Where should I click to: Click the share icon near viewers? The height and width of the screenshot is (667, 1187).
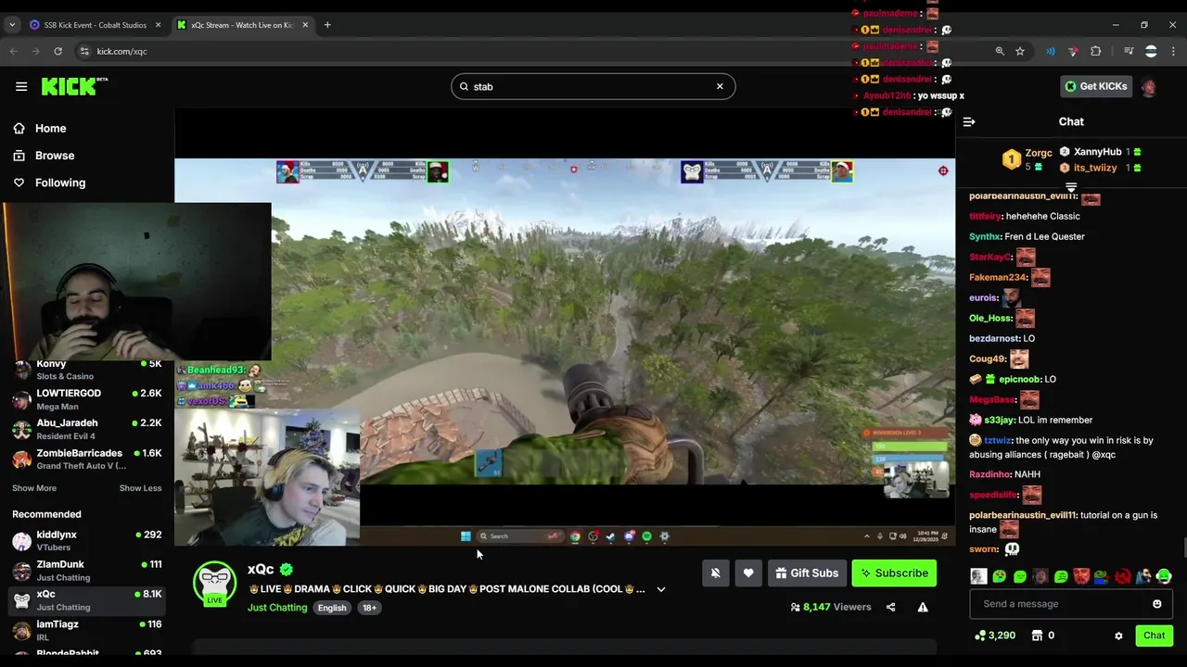[x=890, y=608]
